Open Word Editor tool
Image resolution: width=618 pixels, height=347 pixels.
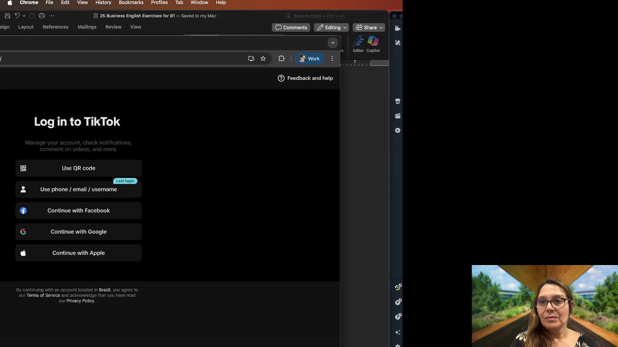(x=358, y=45)
